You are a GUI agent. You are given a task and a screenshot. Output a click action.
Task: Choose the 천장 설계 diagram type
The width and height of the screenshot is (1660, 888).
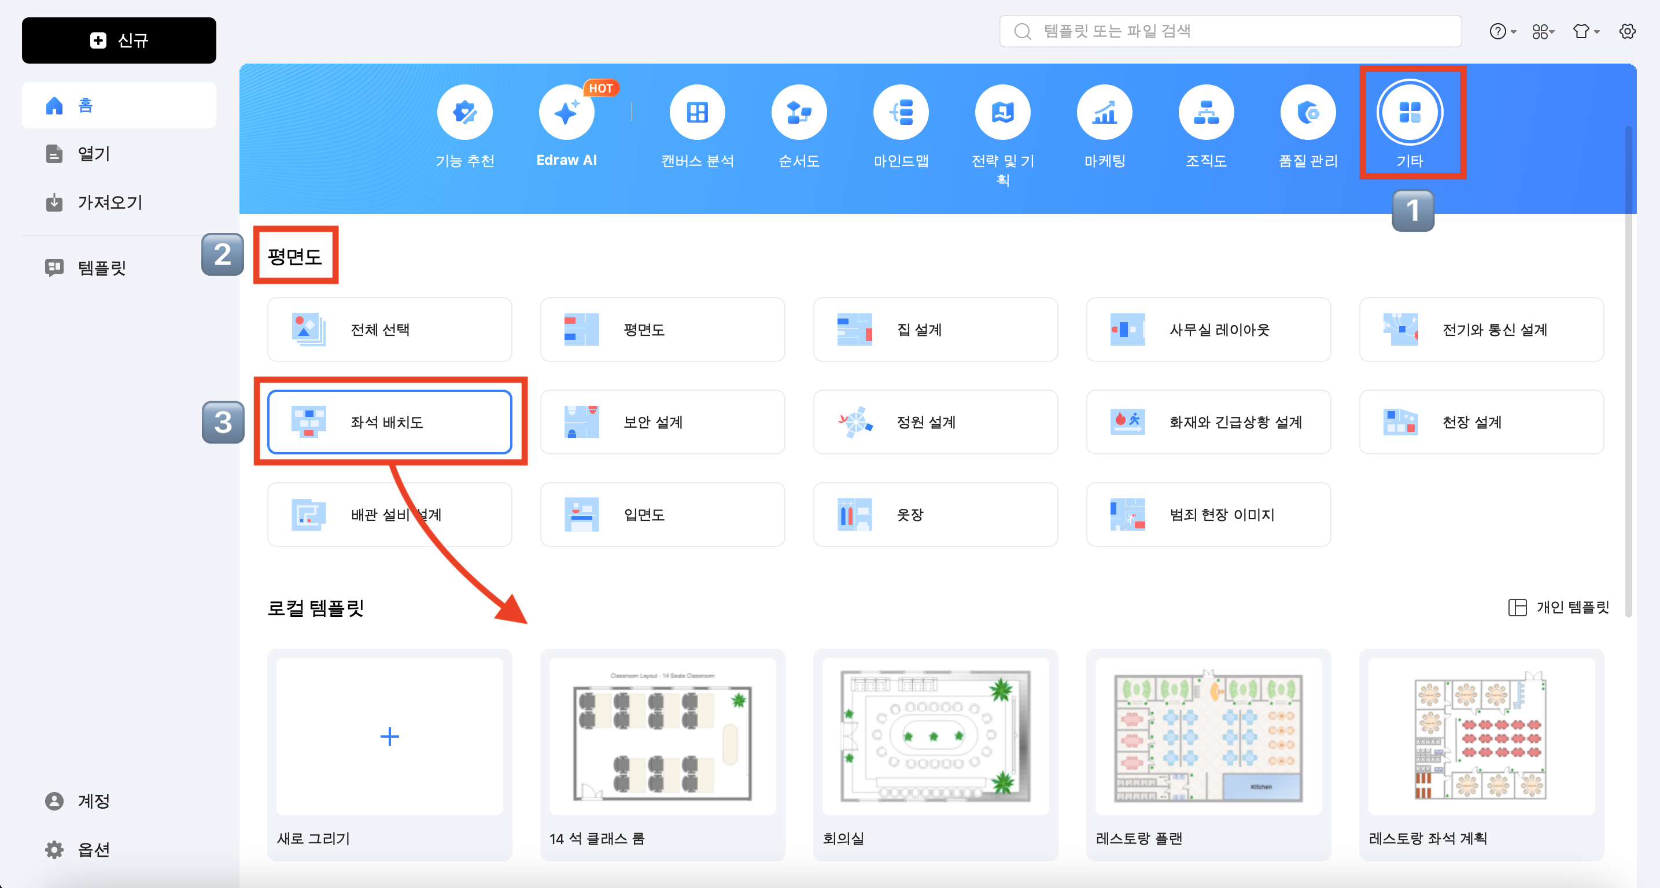pos(1481,423)
